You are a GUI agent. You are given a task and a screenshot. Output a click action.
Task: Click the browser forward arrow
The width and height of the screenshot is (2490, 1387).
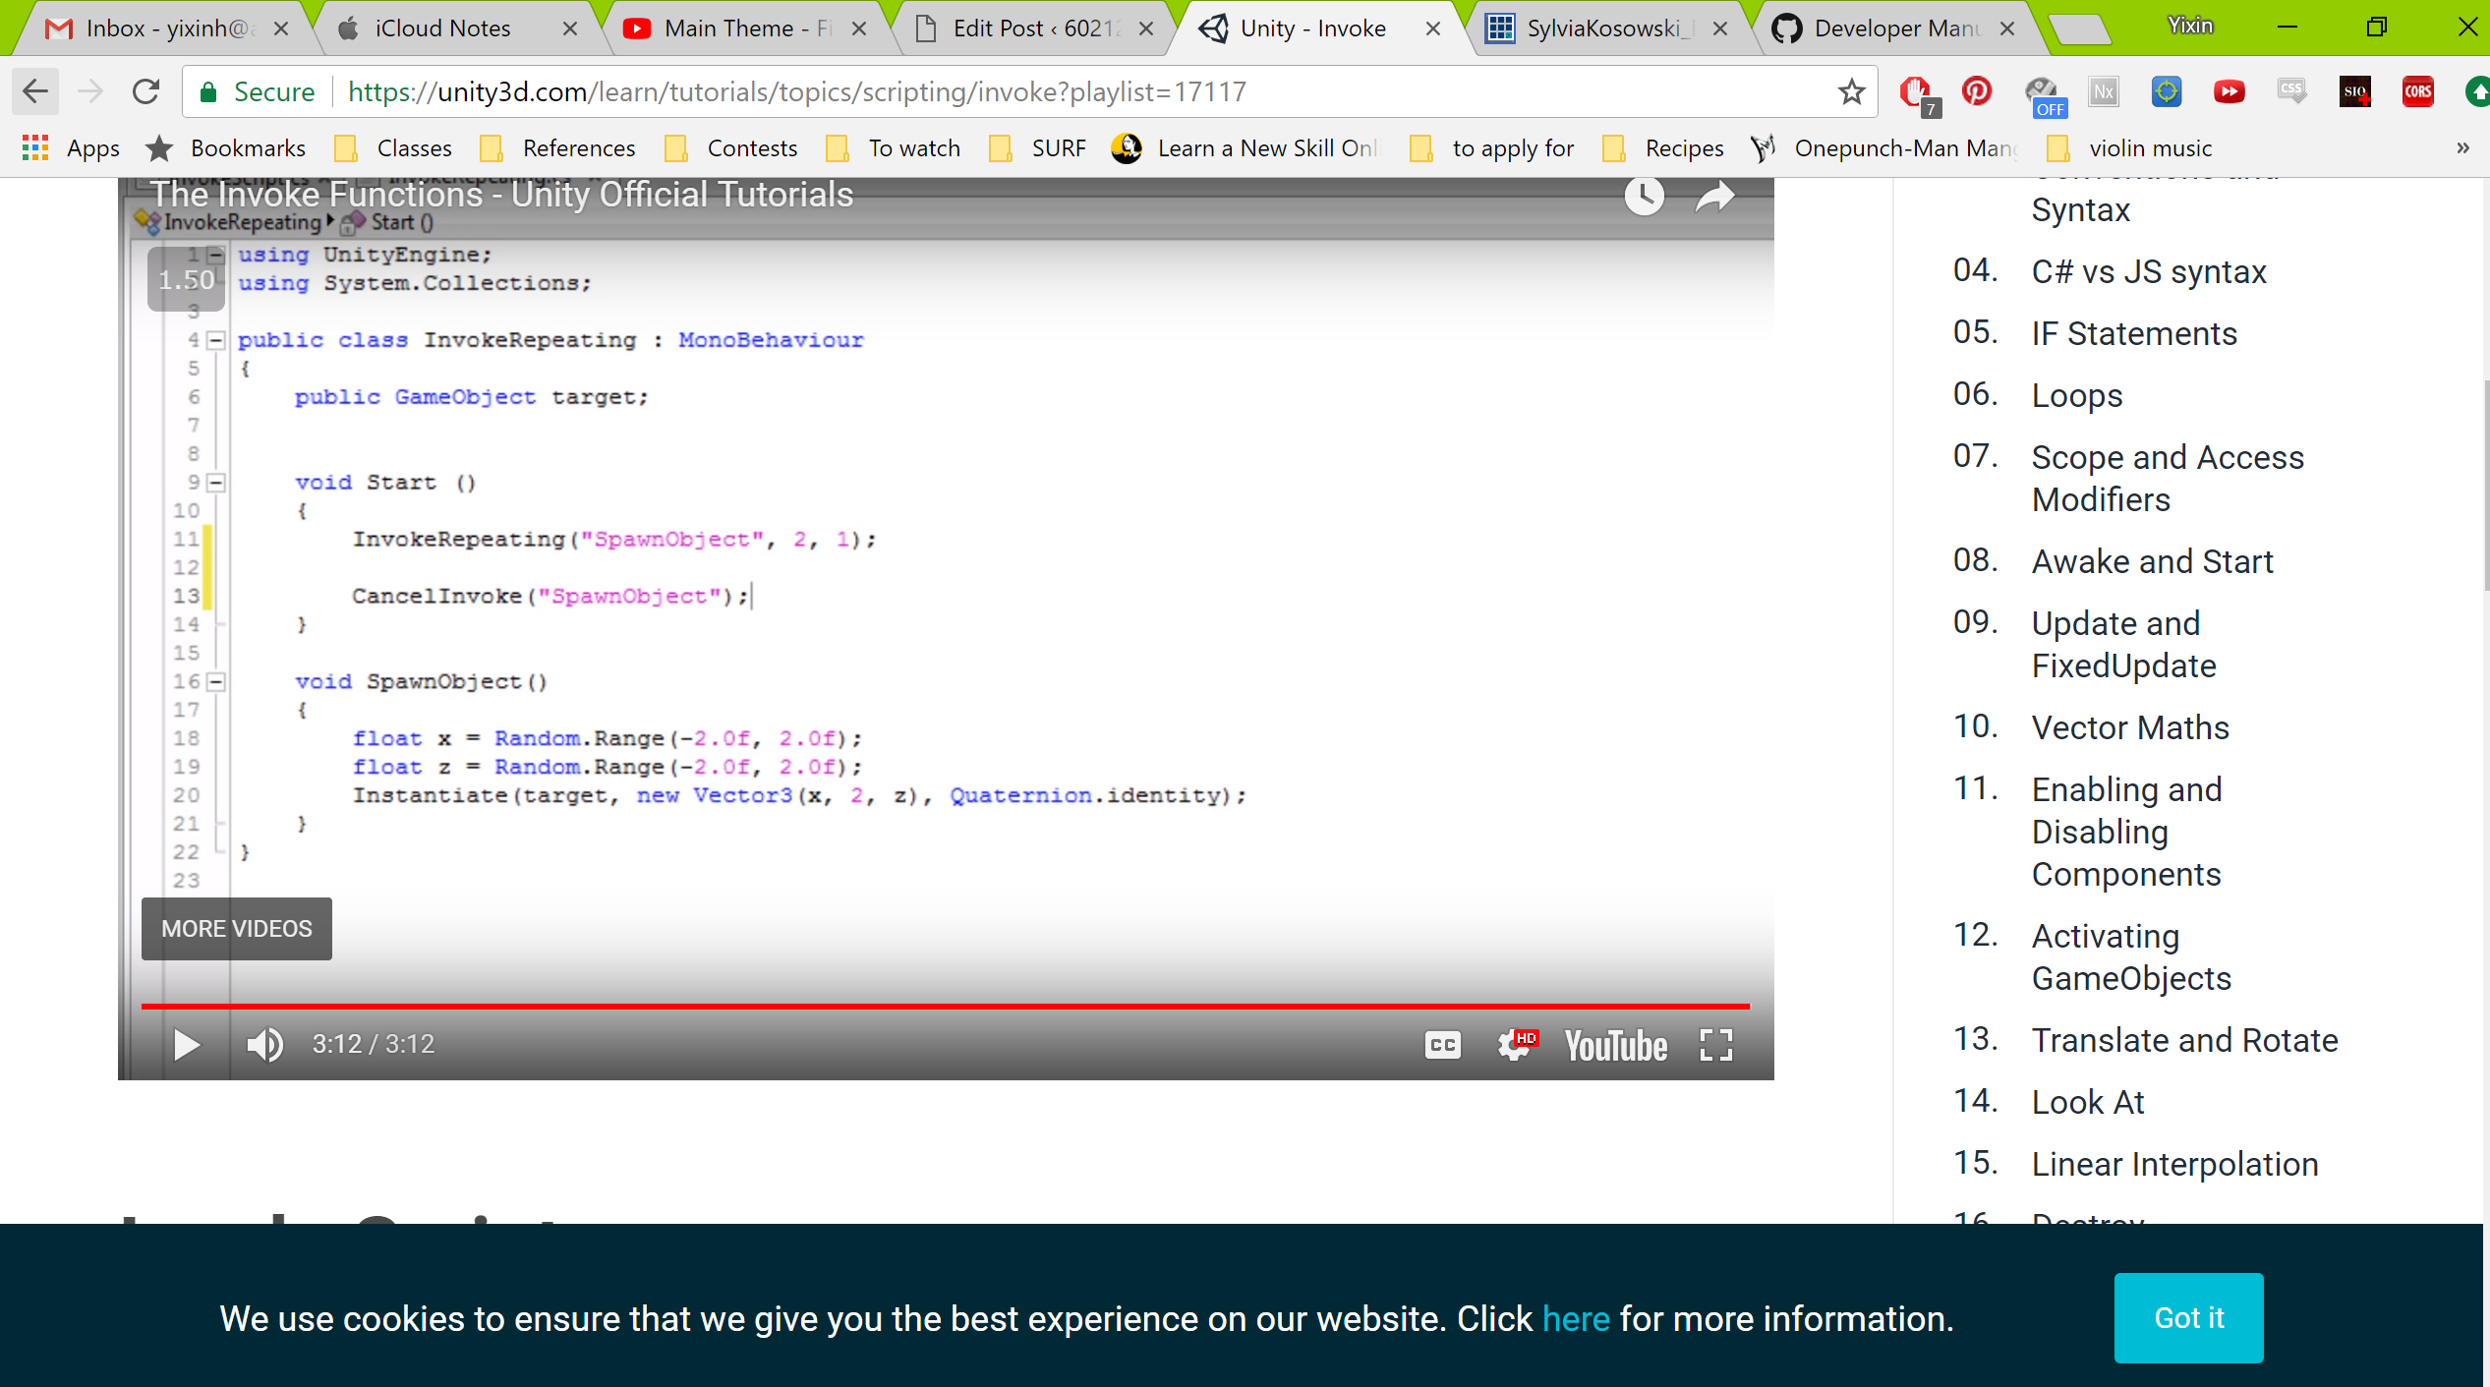[90, 92]
